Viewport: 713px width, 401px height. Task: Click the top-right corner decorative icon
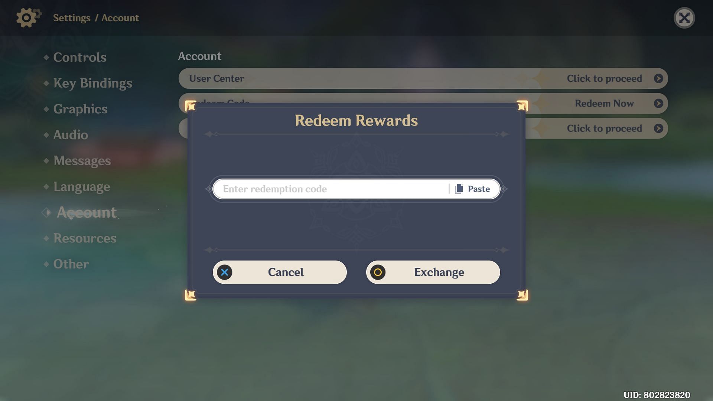521,104
